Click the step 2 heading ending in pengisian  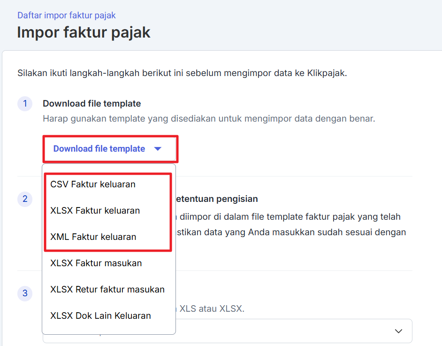point(216,199)
